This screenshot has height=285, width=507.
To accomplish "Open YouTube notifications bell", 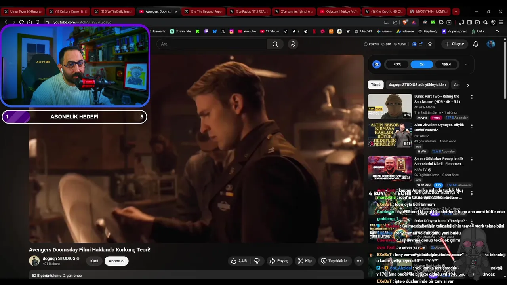I will [x=475, y=44].
